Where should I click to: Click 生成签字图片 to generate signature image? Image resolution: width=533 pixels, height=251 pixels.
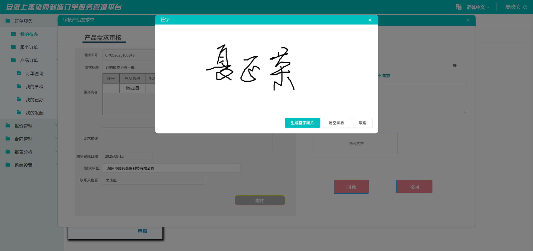tap(302, 123)
